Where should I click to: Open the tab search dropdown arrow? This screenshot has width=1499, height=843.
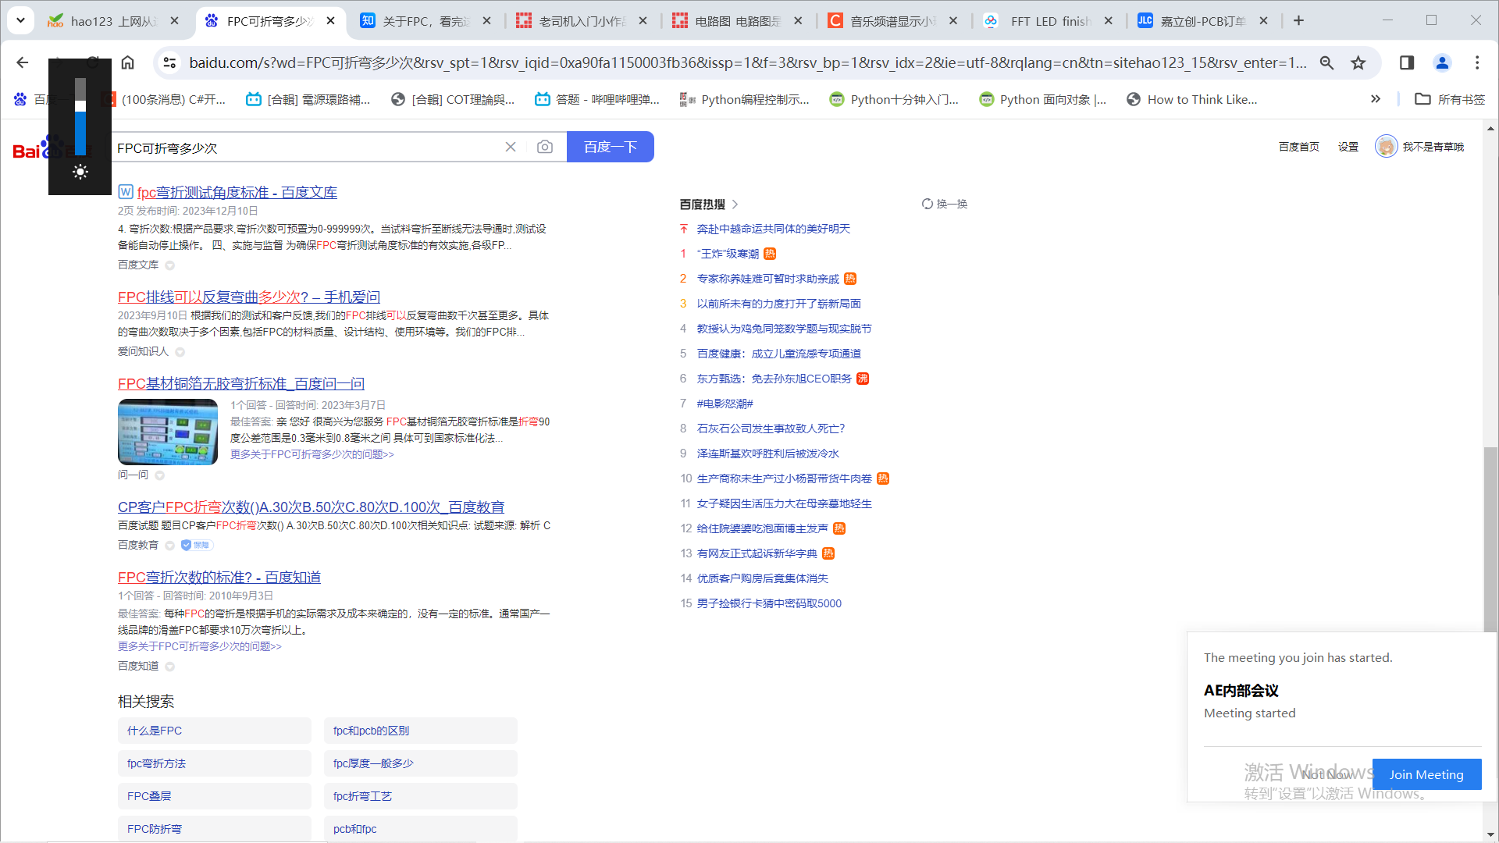point(20,20)
